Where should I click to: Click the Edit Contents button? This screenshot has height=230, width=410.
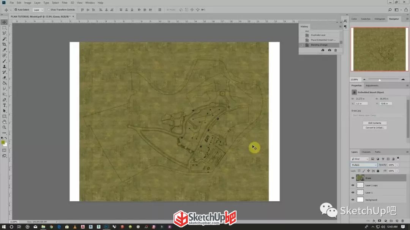pos(375,123)
